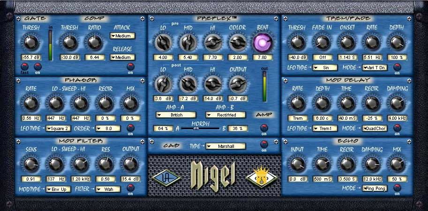Click the Echo MIX knob
This screenshot has height=211, width=428.
(397, 164)
